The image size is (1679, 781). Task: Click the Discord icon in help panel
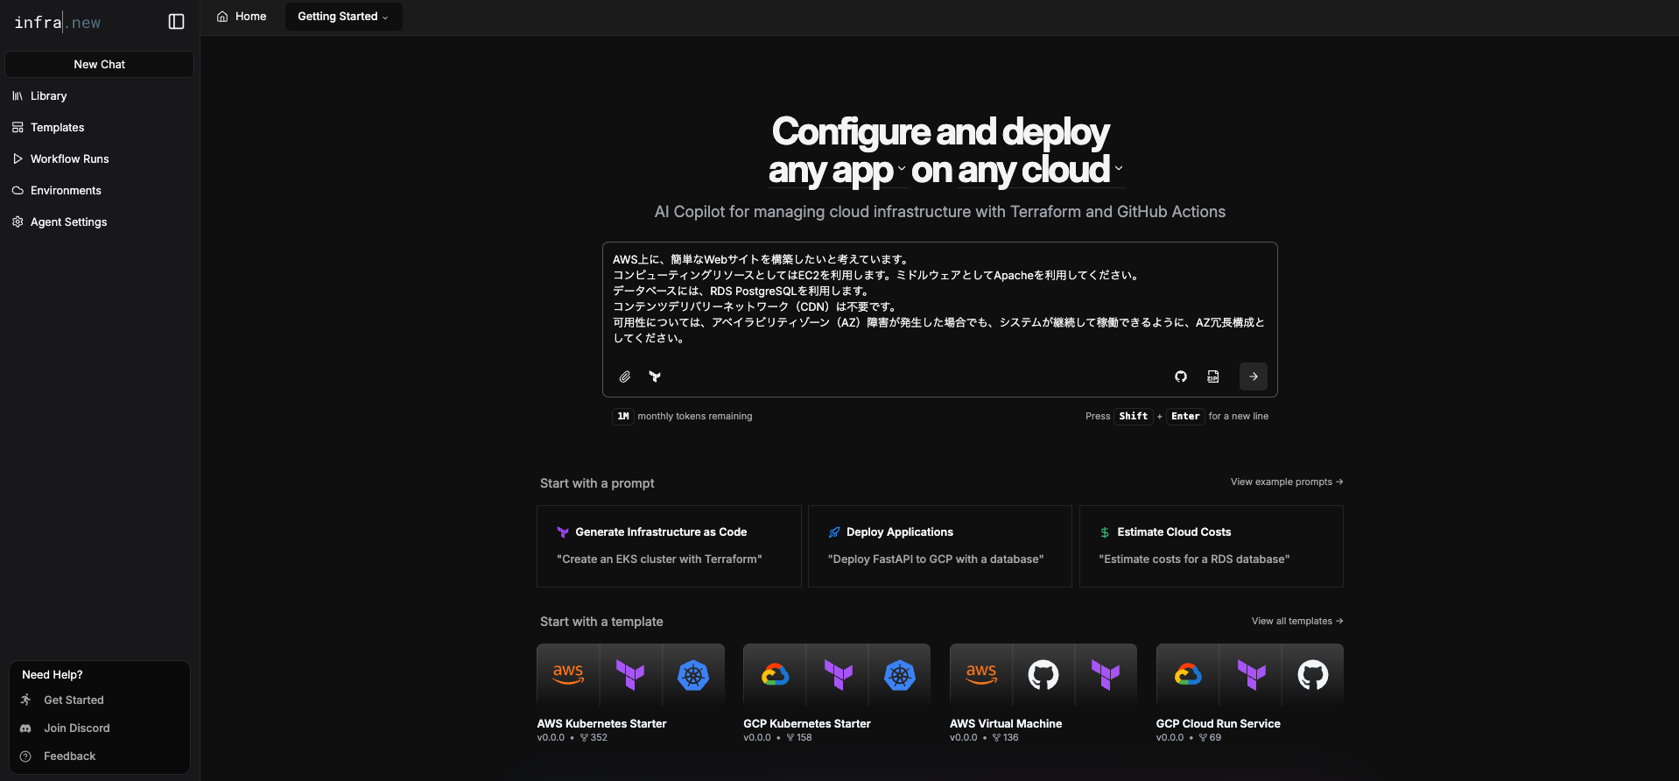click(25, 728)
